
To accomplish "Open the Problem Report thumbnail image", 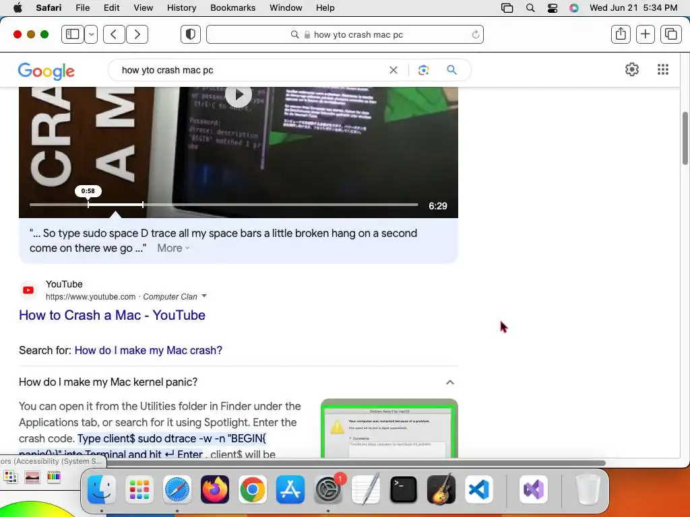I will 389,428.
